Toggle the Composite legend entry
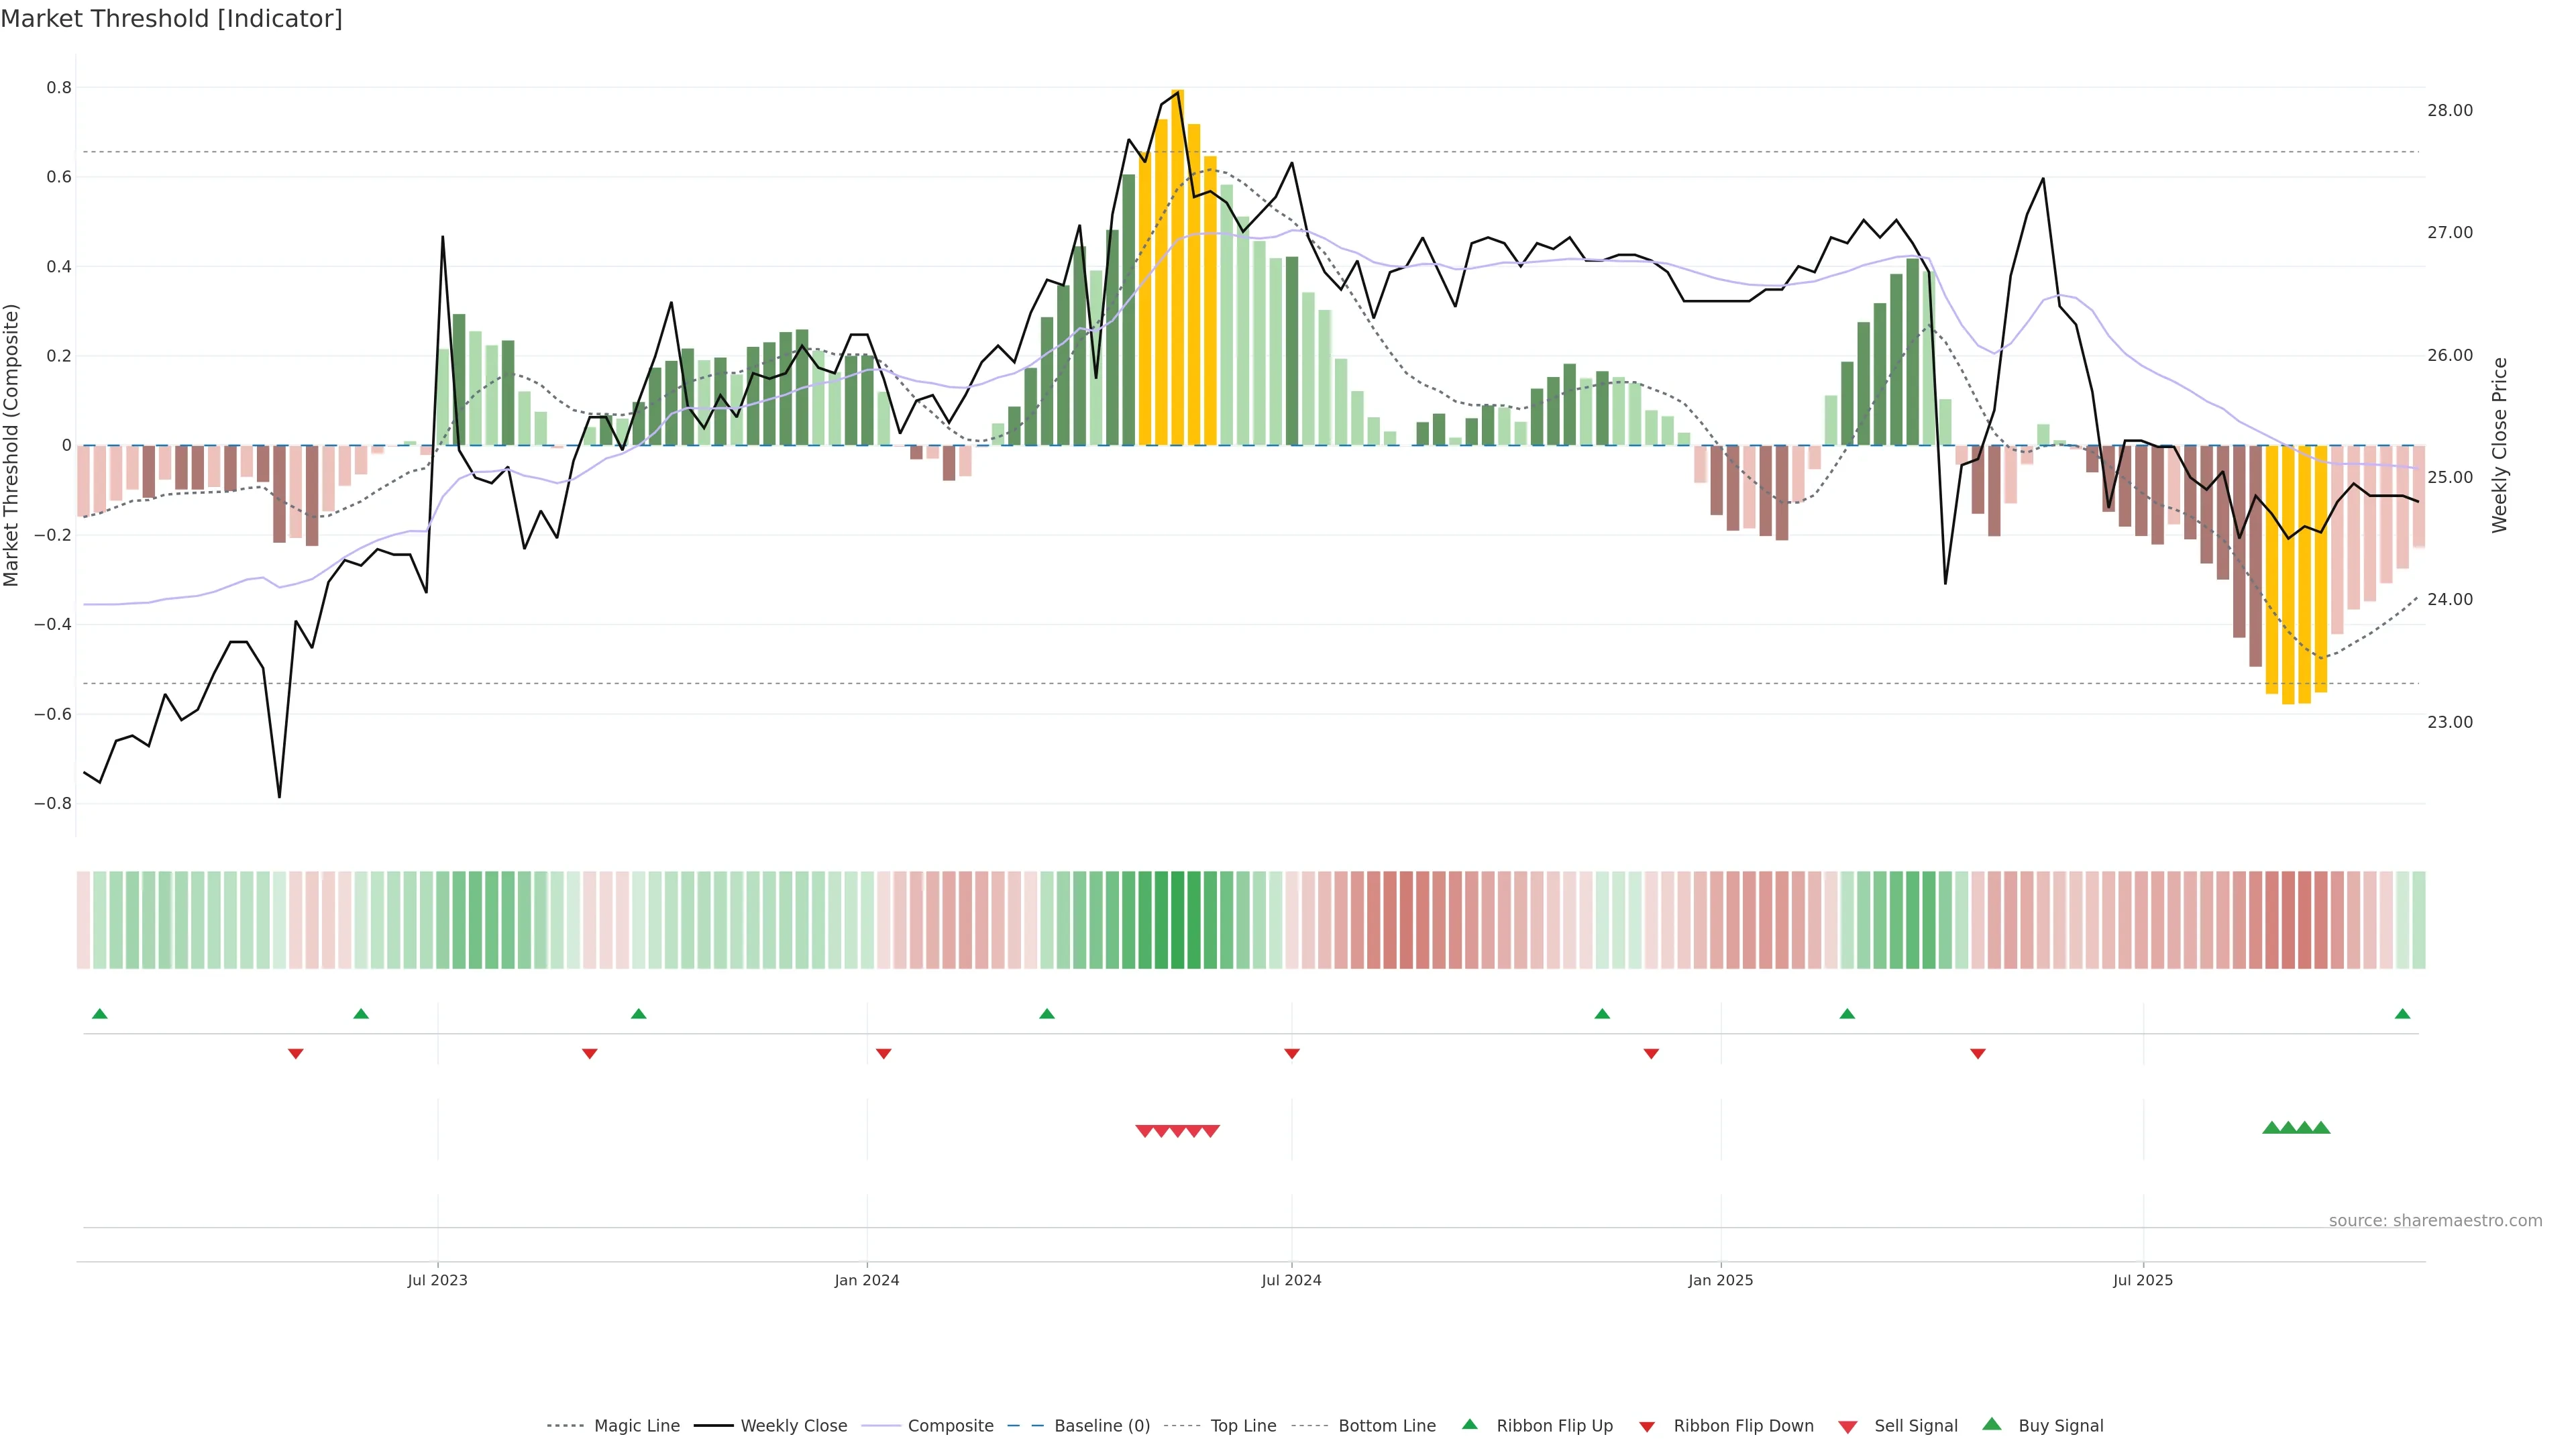2576x1449 pixels. (x=950, y=1426)
